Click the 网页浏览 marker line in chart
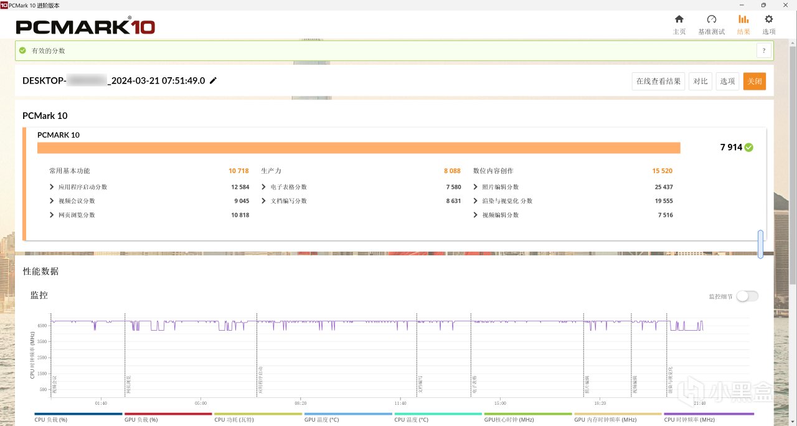Image resolution: width=797 pixels, height=426 pixels. (x=125, y=355)
